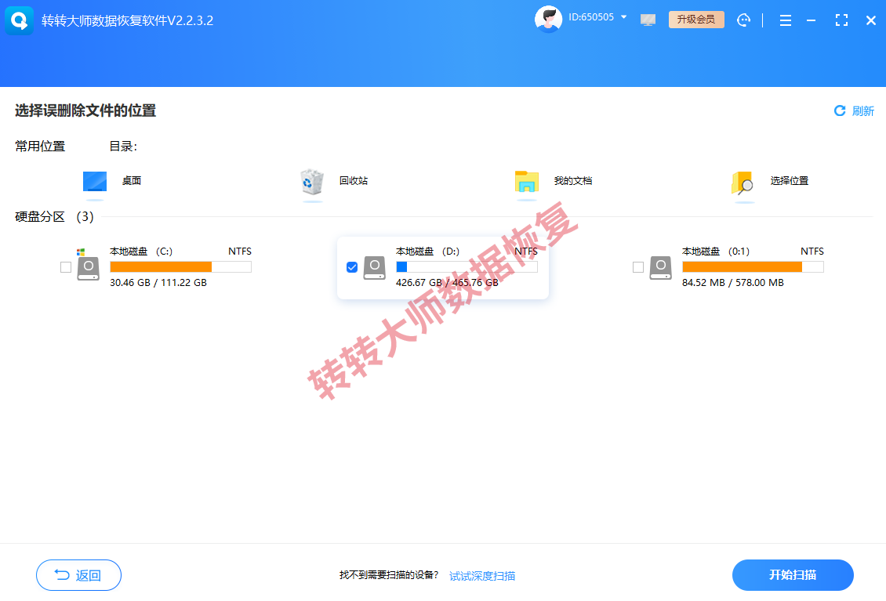Screen dimensions: 886x601
Task: Click the D: drive disk icon
Action: (375, 268)
